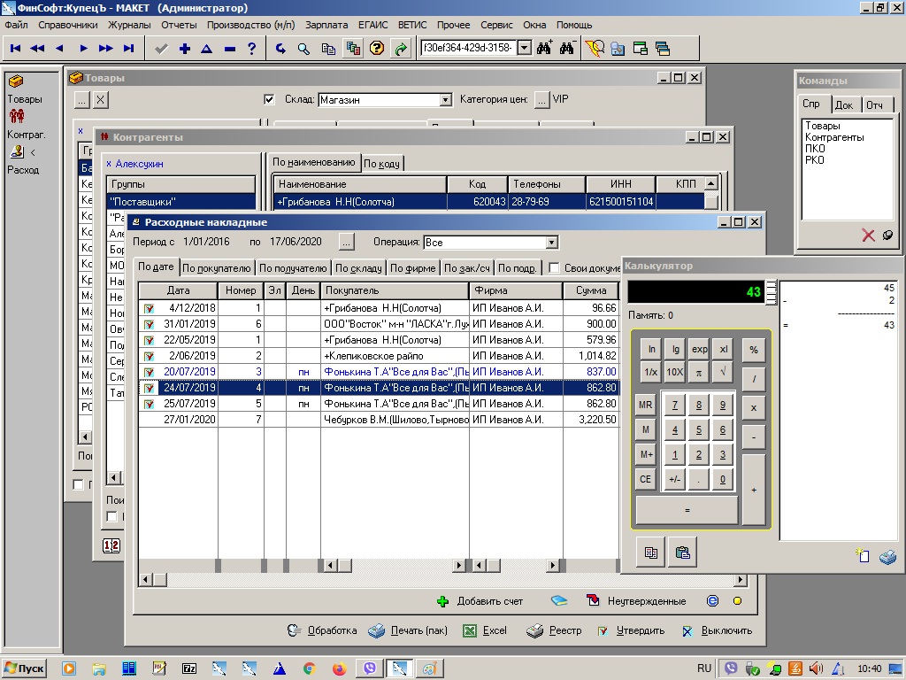The image size is (906, 680).
Task: Click the yellow circle indicator near Неутвержденные
Action: tap(736, 601)
